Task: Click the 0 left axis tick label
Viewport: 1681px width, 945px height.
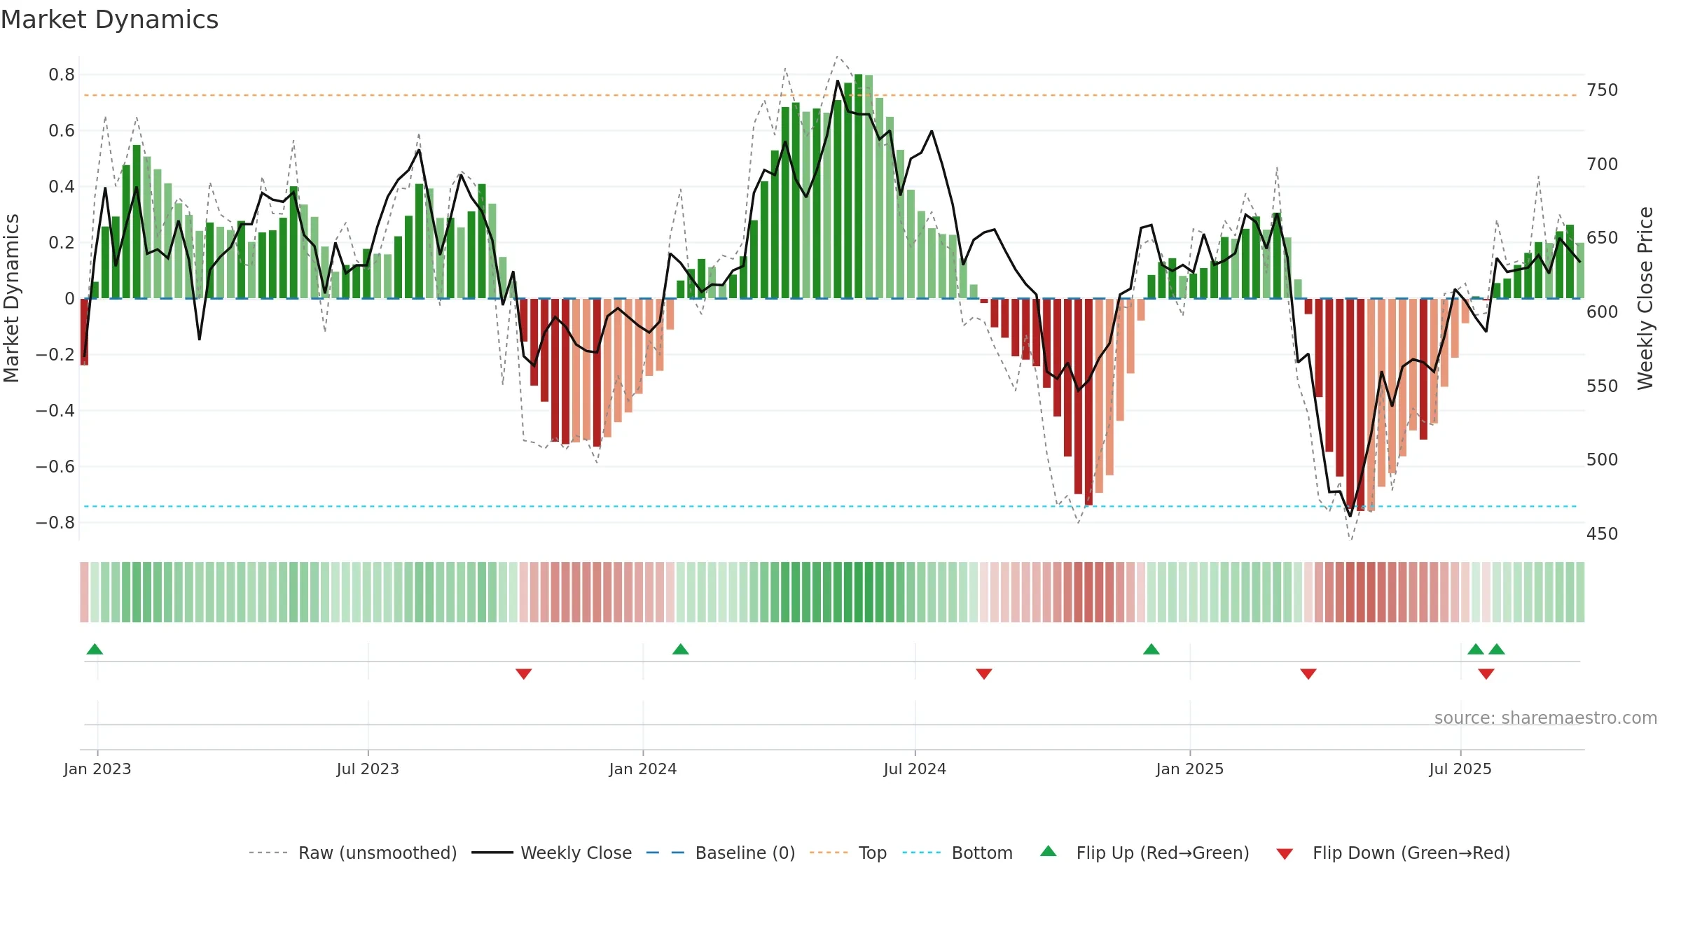Action: coord(69,299)
